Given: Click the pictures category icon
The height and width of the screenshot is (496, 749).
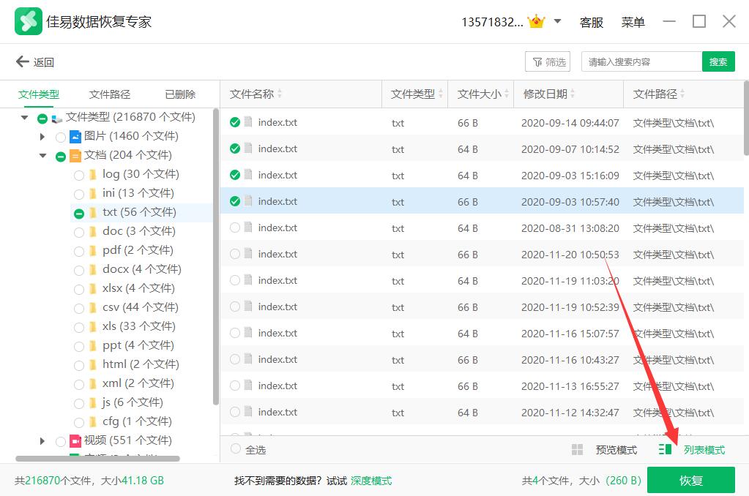Looking at the screenshot, I should pos(75,136).
